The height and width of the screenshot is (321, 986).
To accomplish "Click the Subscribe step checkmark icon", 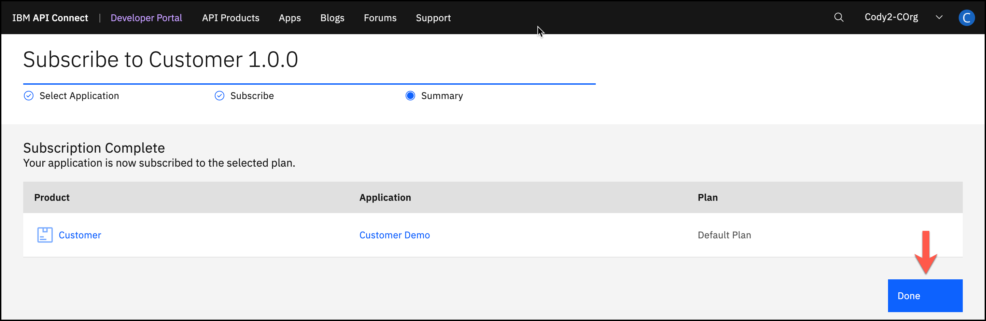I will click(219, 96).
